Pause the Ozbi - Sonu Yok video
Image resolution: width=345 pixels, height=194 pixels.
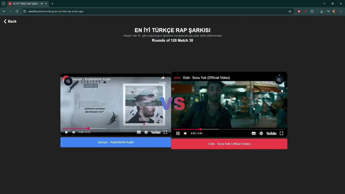(x=178, y=133)
